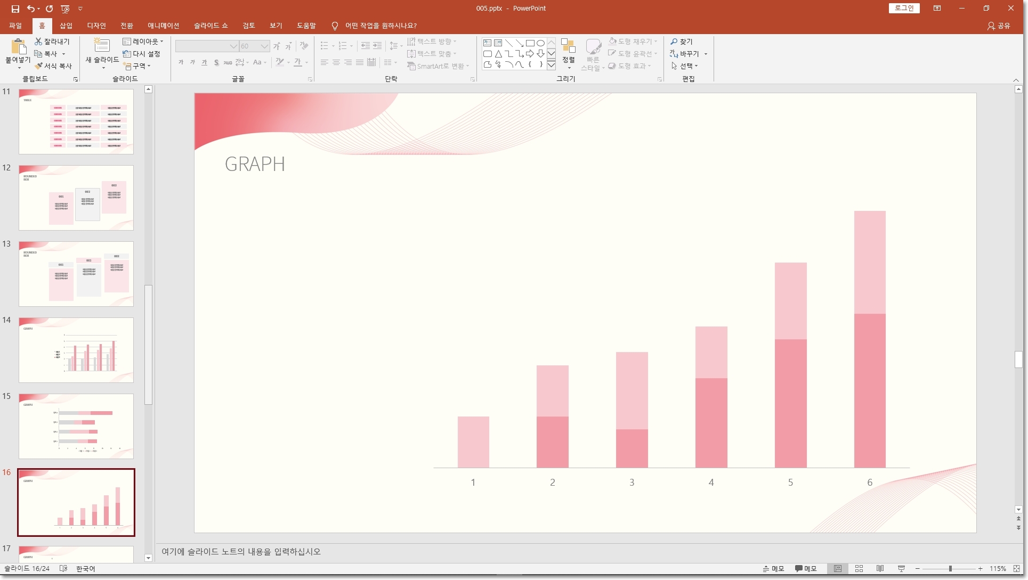The width and height of the screenshot is (1028, 580).
Task: Select the isosceles triangle shape
Action: pos(498,54)
